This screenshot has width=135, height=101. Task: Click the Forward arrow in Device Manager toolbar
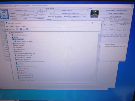pyautogui.click(x=10, y=29)
